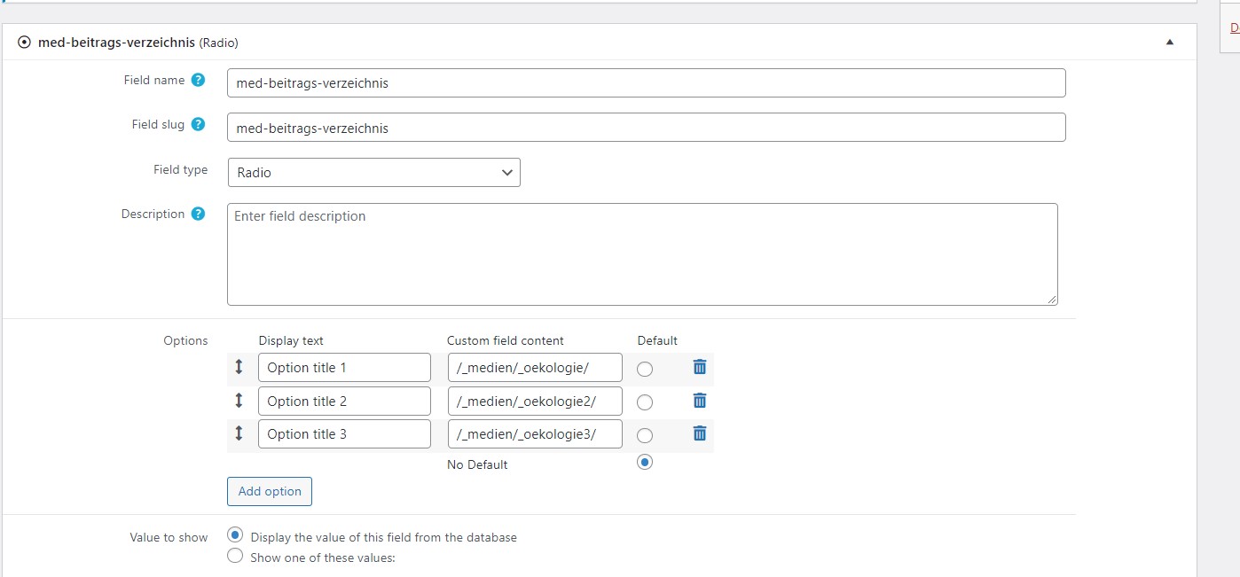Click the med-beitrags-verzeichnis (Radio) header title

click(138, 42)
